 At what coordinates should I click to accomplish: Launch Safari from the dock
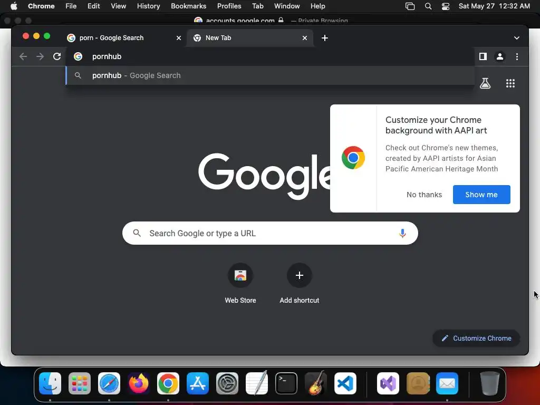click(109, 383)
